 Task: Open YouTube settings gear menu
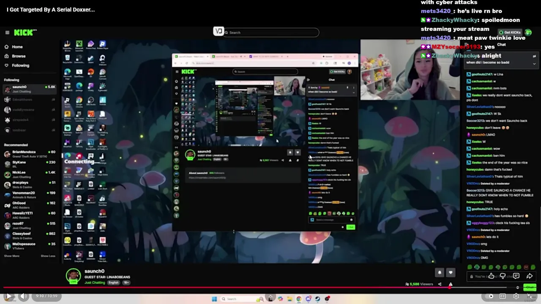(516, 296)
